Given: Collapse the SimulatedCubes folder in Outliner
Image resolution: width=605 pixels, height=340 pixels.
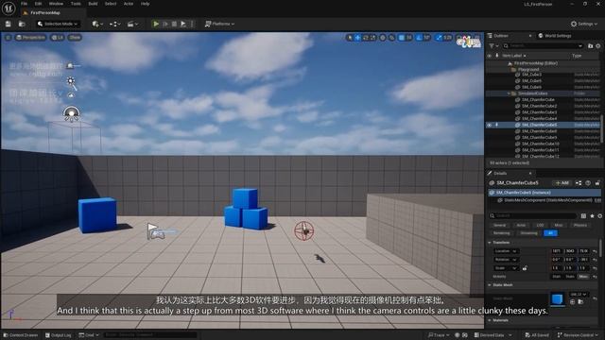Looking at the screenshot, I should click(509, 93).
